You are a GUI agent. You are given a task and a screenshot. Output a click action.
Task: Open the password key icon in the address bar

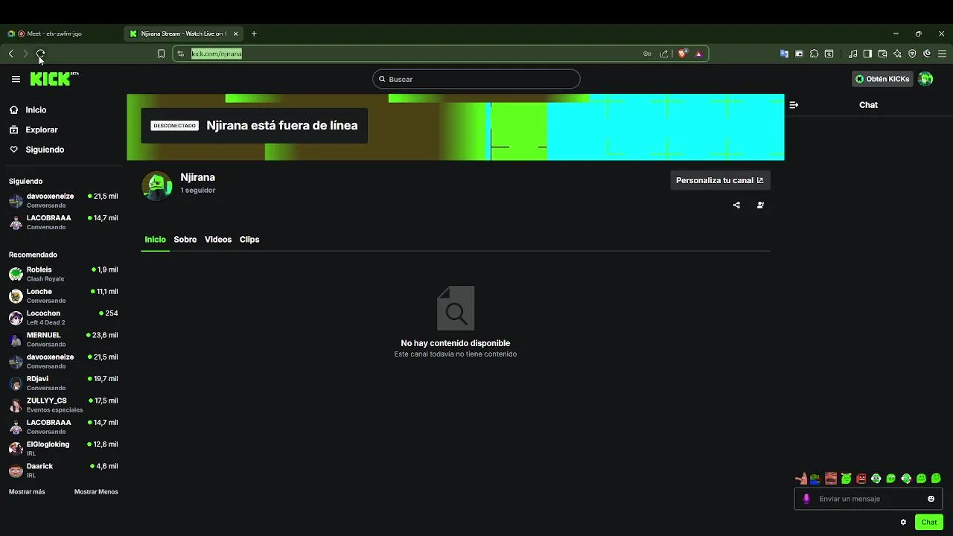(x=647, y=54)
